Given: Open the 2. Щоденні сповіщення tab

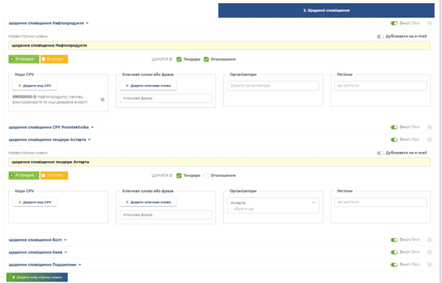Looking at the screenshot, I should coord(326,11).
